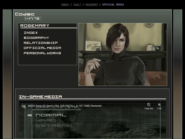
Task: Open the MGS2 Sons Of Liberty video title
Action: (x=65, y=106)
